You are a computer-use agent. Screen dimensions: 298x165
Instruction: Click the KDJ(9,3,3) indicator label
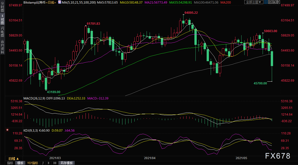click(x=31, y=131)
